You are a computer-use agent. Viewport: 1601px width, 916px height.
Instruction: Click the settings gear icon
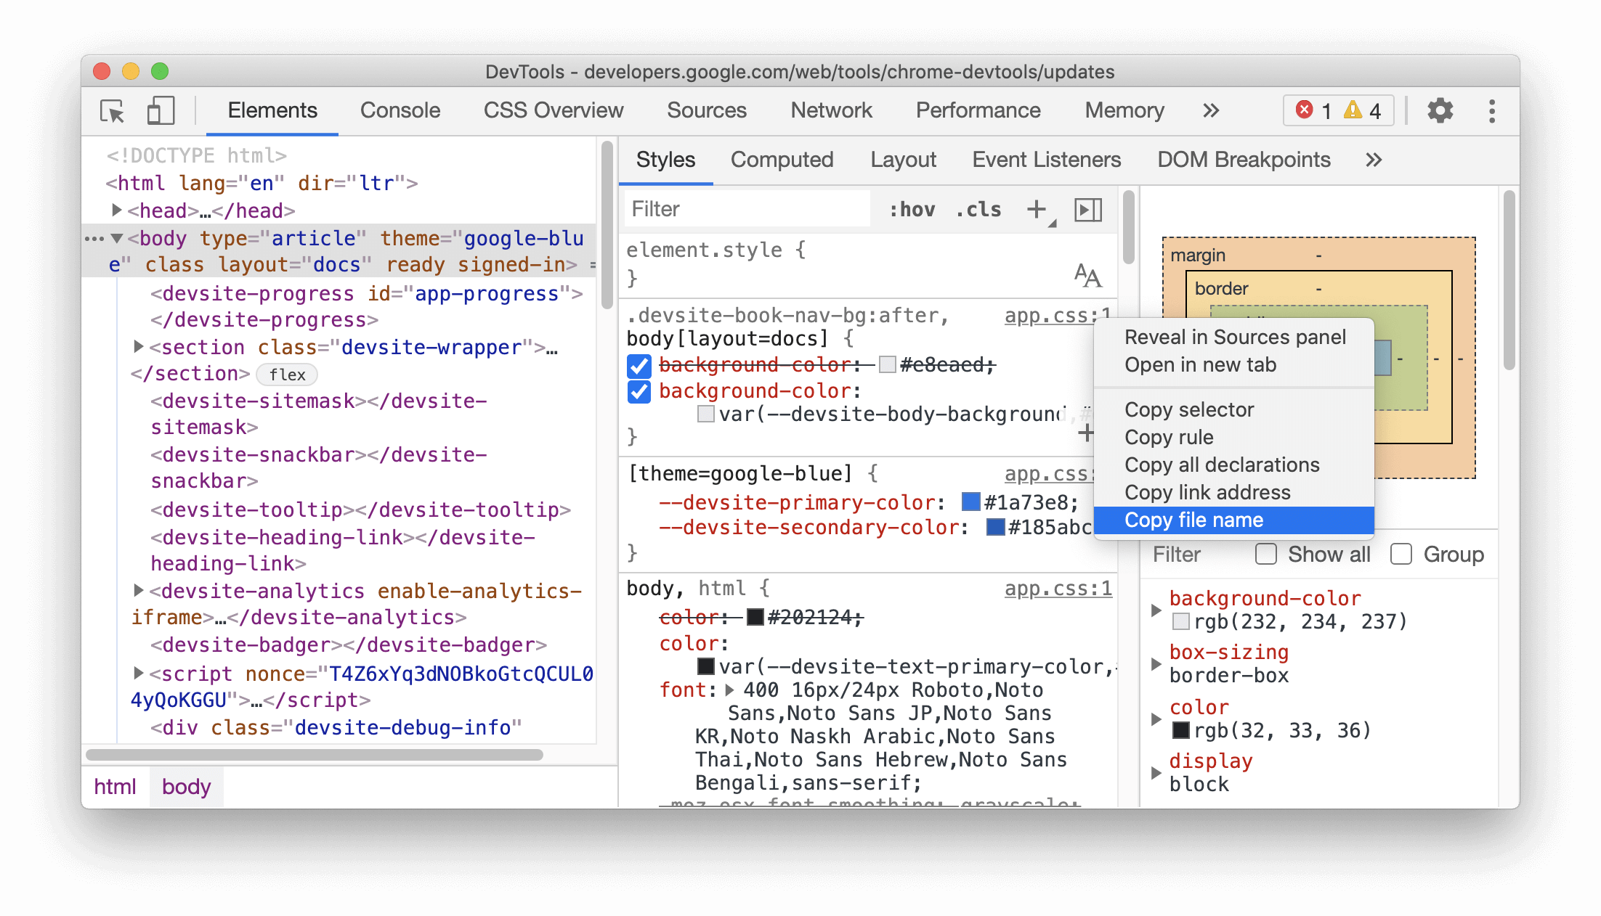(1438, 111)
